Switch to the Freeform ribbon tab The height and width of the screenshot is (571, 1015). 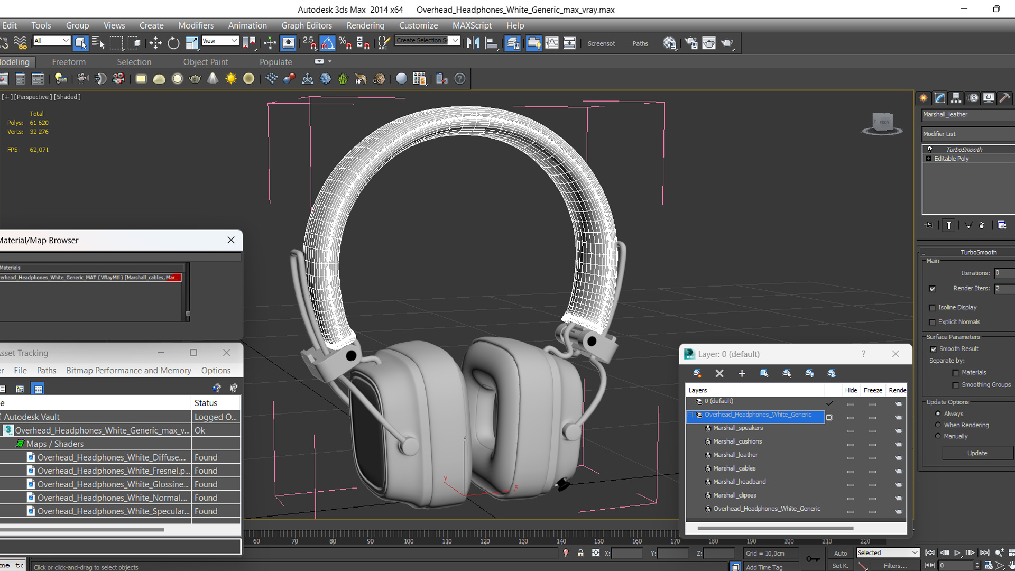(69, 62)
